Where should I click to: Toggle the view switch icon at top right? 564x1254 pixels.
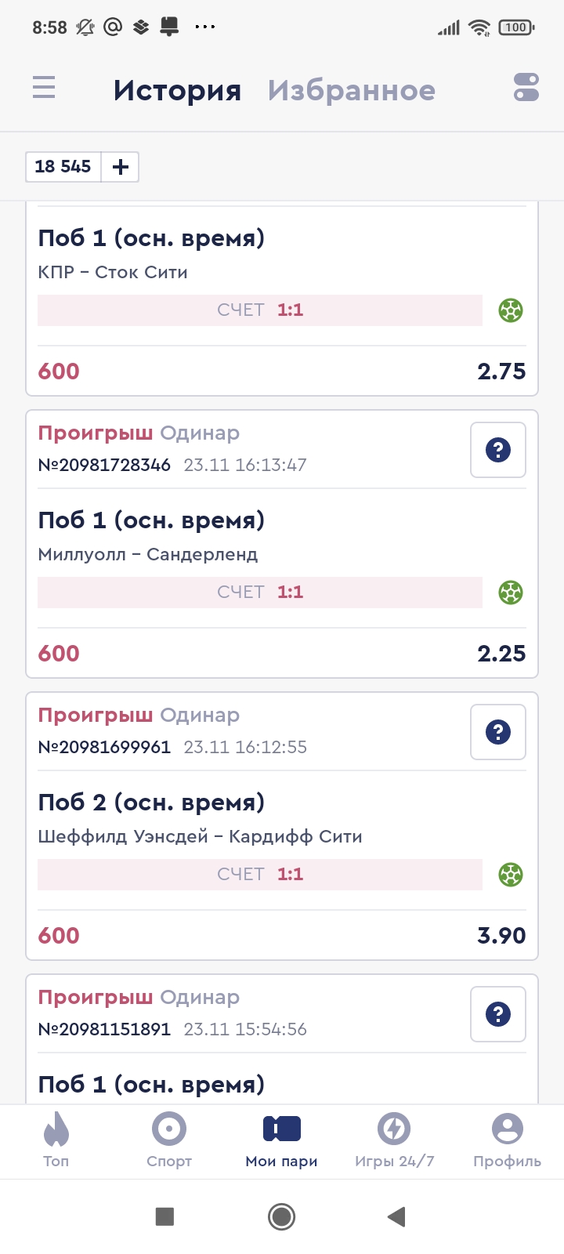tap(526, 87)
